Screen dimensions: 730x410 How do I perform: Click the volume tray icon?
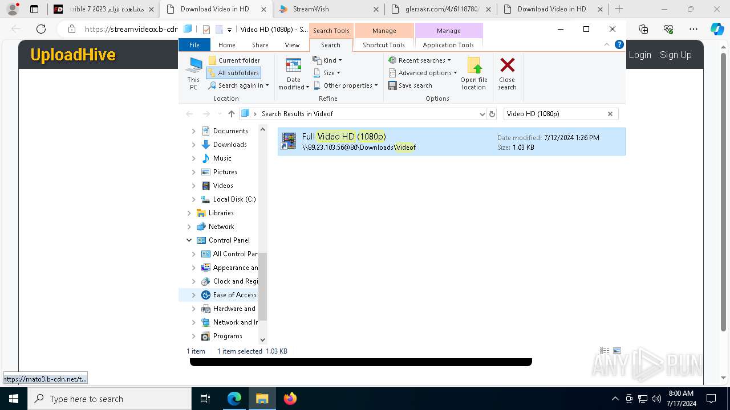(x=656, y=399)
